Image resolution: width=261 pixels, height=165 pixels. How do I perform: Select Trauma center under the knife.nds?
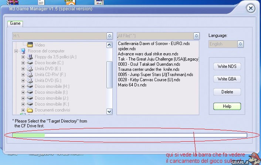click(149, 69)
